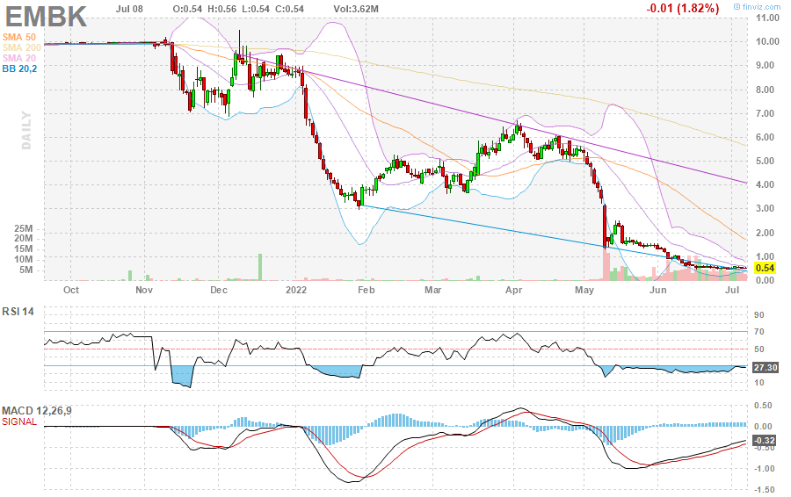
Task: Select the SMA 200 legend label
Action: [x=22, y=47]
